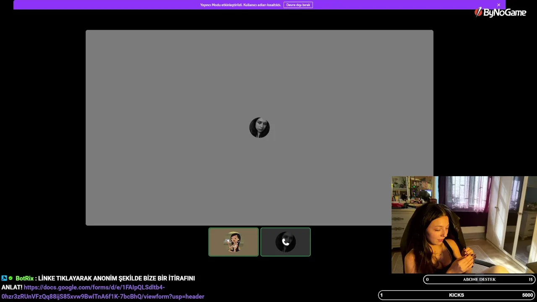Click the 'Yayıncı Modu etkinleştirildi' banner text
The height and width of the screenshot is (302, 537).
tap(240, 5)
